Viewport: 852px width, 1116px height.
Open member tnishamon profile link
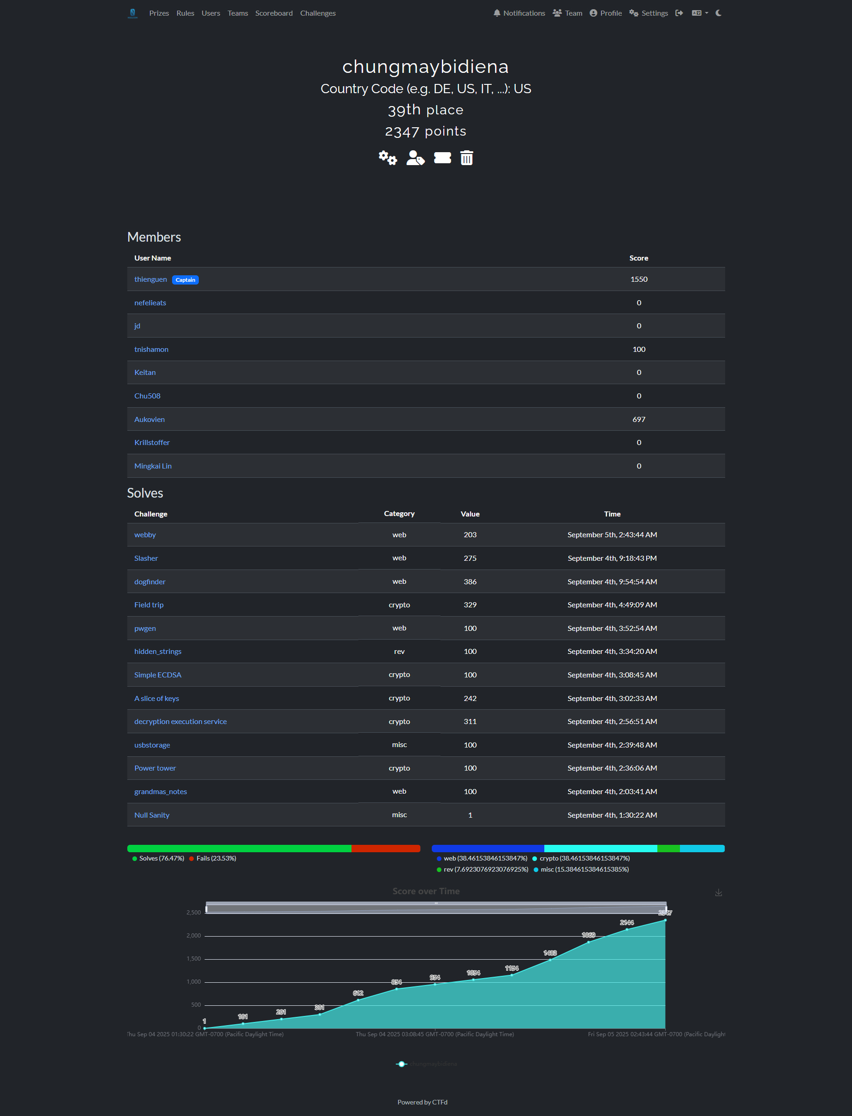tap(151, 350)
